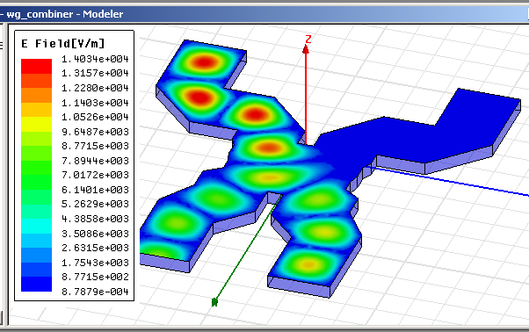Image resolution: width=529 pixels, height=332 pixels.
Task: Click the legend value 1.7543e+003
Action: 95,263
